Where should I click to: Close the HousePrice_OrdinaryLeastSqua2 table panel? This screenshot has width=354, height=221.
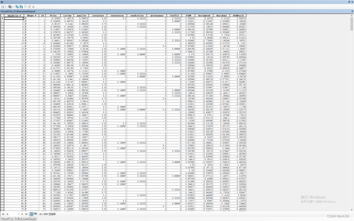[352, 11]
